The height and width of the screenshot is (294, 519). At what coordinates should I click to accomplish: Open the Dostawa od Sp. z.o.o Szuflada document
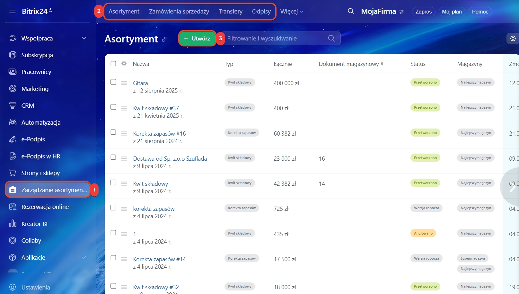pyautogui.click(x=170, y=158)
